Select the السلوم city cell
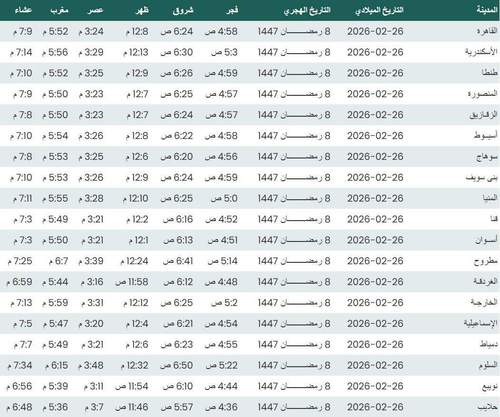500x417 pixels. [x=488, y=365]
